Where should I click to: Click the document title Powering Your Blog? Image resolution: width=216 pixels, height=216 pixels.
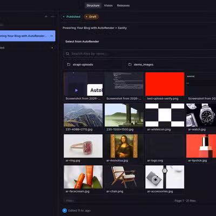click(94, 28)
